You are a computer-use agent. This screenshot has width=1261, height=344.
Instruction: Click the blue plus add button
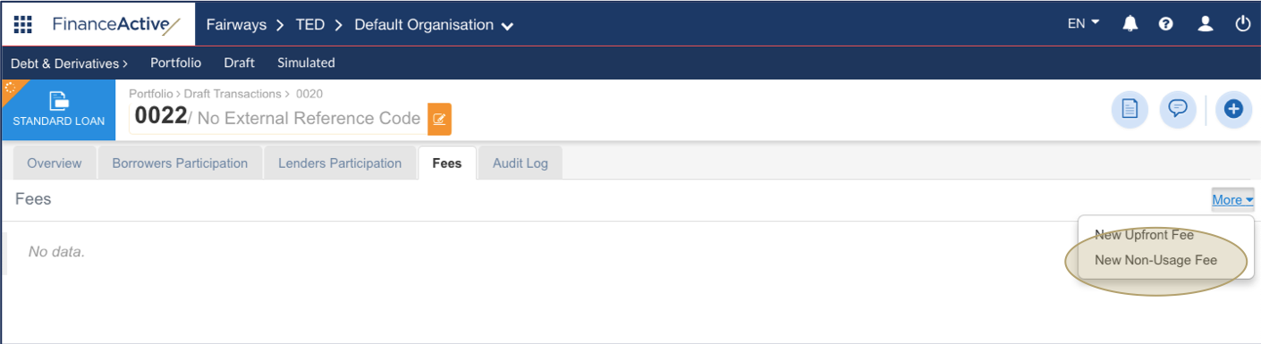coord(1233,109)
